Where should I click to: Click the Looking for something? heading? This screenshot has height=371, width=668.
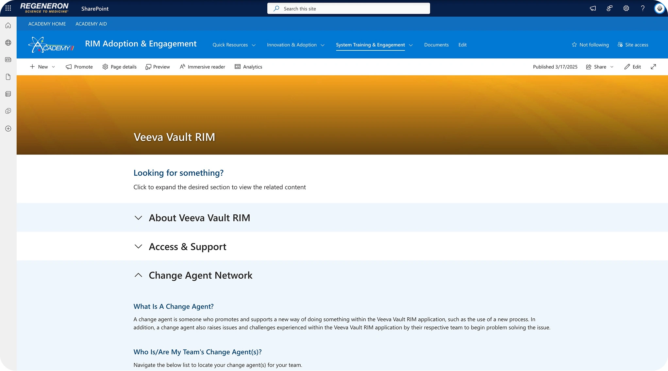point(178,173)
